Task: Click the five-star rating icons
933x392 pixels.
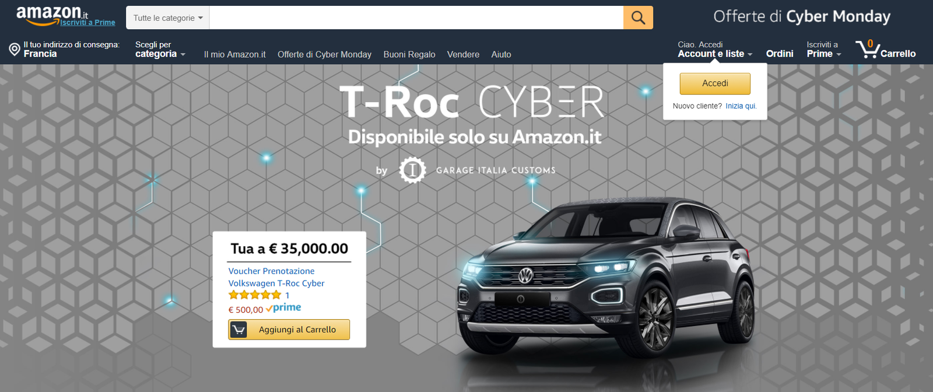Action: tap(255, 295)
